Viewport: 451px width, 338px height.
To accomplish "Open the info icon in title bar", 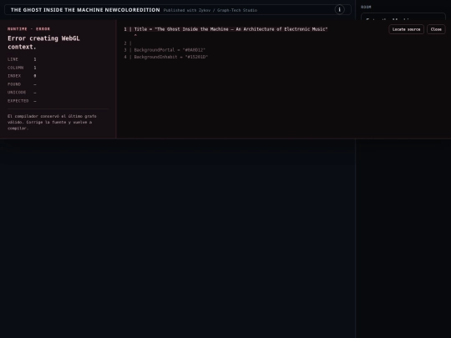I will [339, 10].
